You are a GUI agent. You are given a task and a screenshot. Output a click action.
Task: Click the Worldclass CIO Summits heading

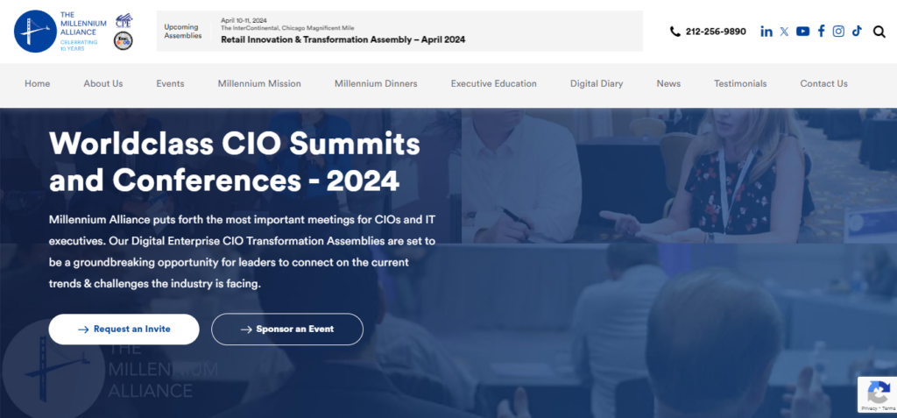click(235, 162)
